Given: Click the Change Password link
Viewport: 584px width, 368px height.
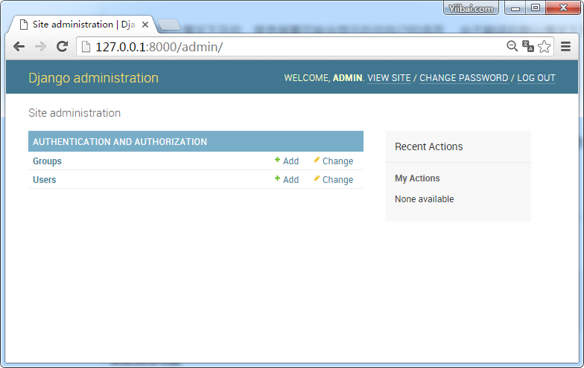Looking at the screenshot, I should click(463, 78).
